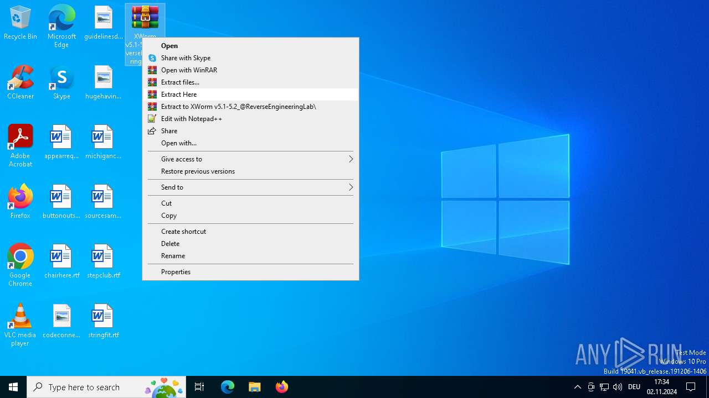709x398 pixels.
Task: Open File Explorer from the taskbar
Action: click(x=254, y=387)
